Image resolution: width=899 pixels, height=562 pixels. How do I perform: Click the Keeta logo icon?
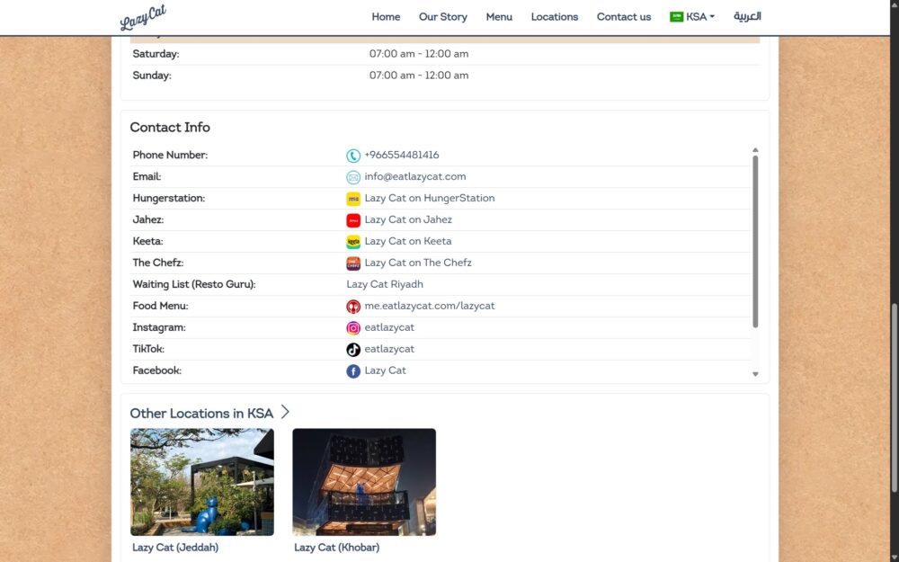pos(353,242)
